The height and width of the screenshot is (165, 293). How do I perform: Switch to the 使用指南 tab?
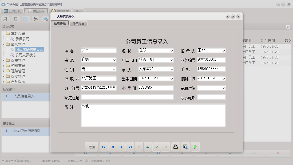pyautogui.click(x=78, y=23)
